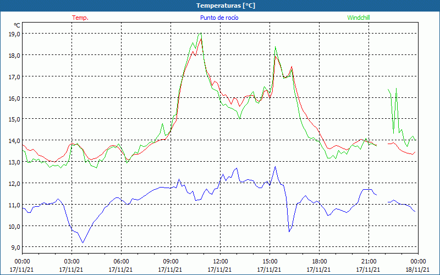Click the °C unit label on y-axis
Viewport: 440px width, 275px height.
tap(17, 25)
